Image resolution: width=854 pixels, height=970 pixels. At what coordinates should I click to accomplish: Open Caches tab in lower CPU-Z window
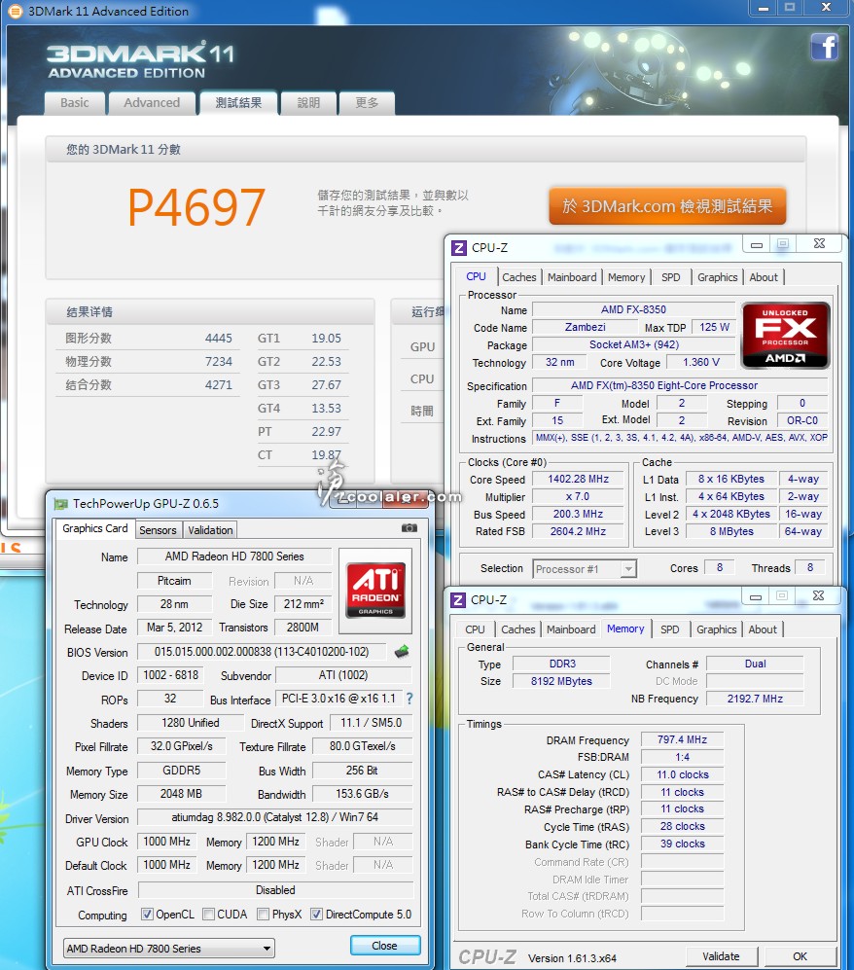pyautogui.click(x=518, y=629)
